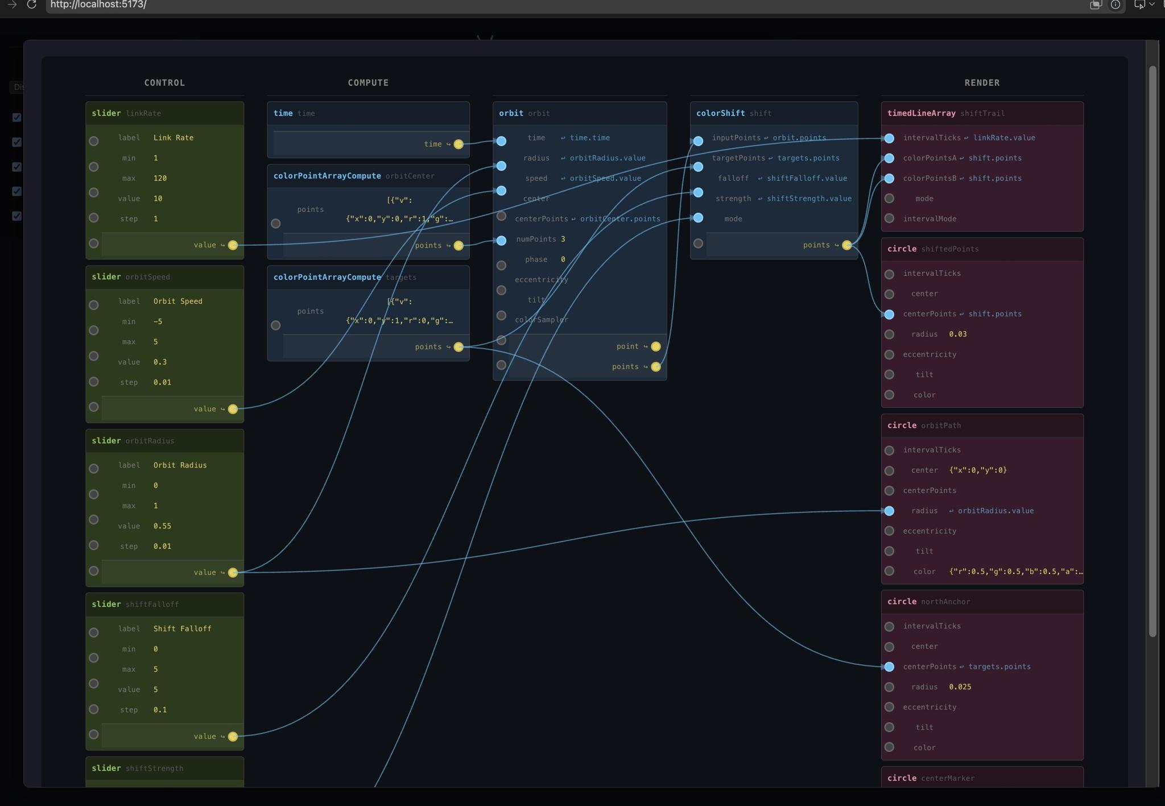Viewport: 1165px width, 806px height.
Task: Toggle the bottommost checkbox in left sidebar
Action: click(17, 216)
